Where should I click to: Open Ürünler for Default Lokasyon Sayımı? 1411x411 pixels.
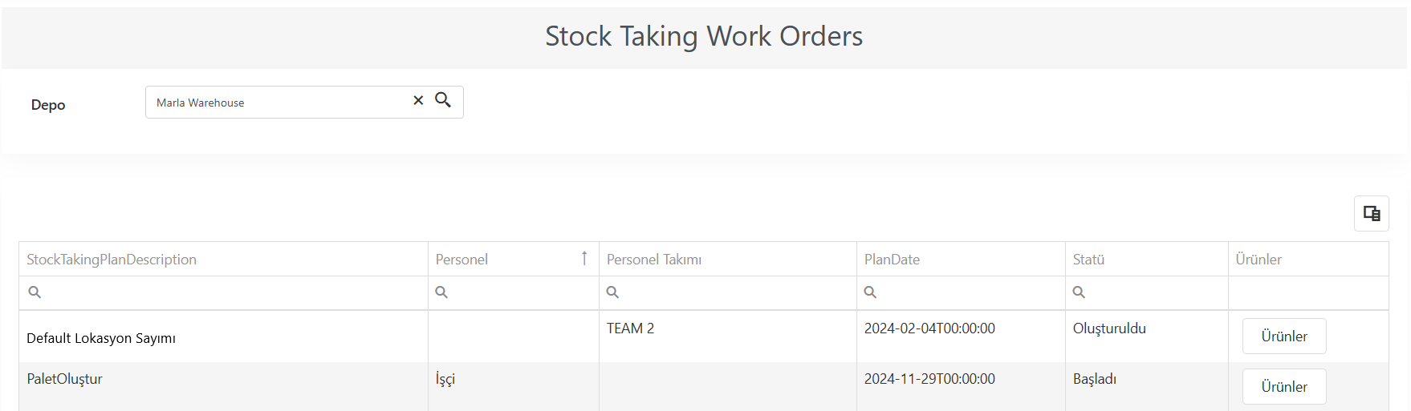pos(1284,336)
